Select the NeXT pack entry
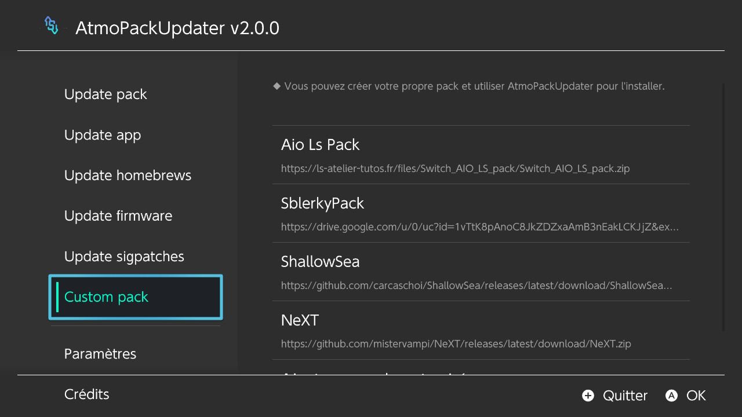742x417 pixels. click(x=481, y=330)
